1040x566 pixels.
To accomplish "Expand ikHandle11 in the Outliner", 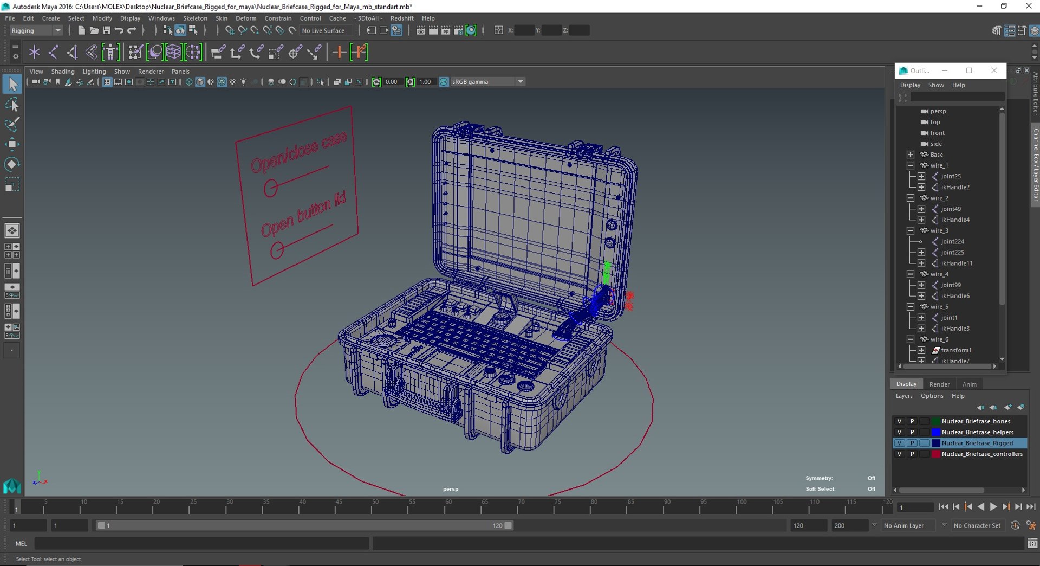I will coord(921,263).
